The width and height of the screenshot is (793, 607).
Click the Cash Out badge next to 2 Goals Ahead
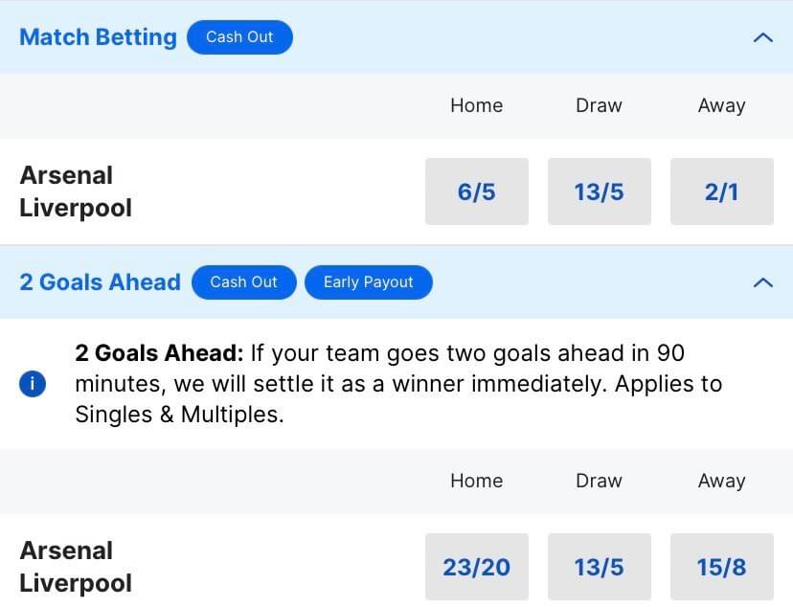[x=244, y=282]
